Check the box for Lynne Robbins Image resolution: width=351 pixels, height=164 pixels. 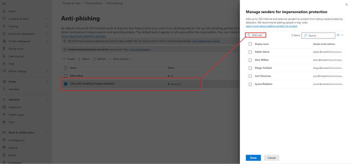(250, 84)
